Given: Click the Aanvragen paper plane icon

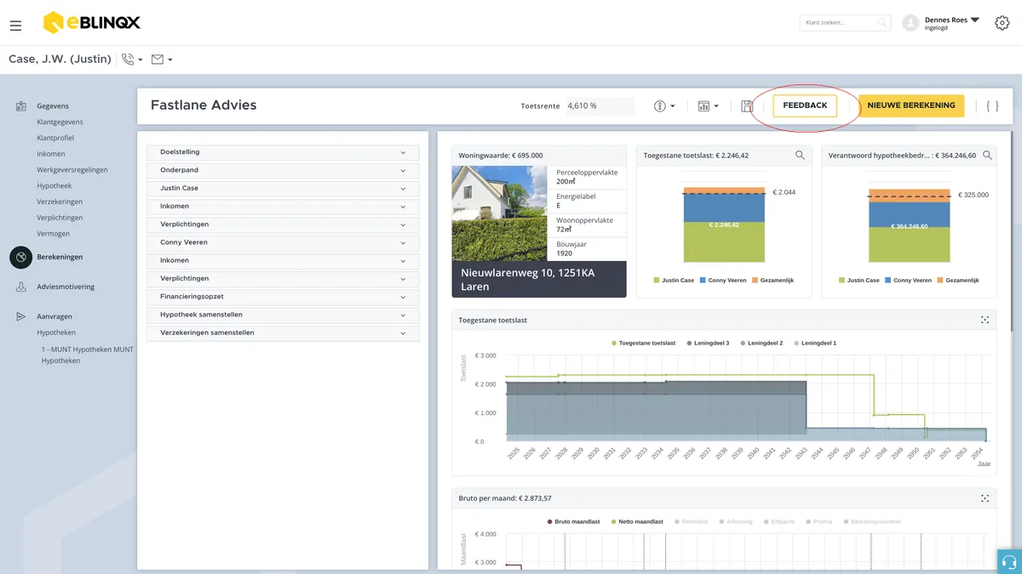Looking at the screenshot, I should [20, 316].
